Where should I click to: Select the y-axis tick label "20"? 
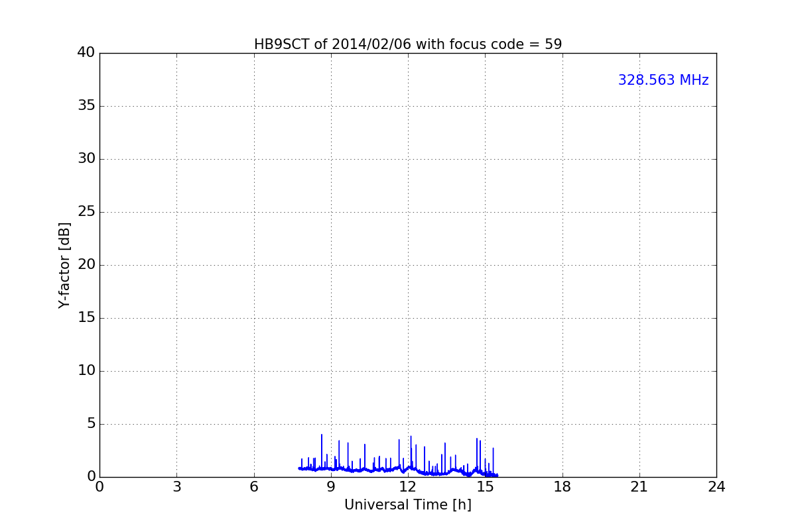tap(86, 265)
